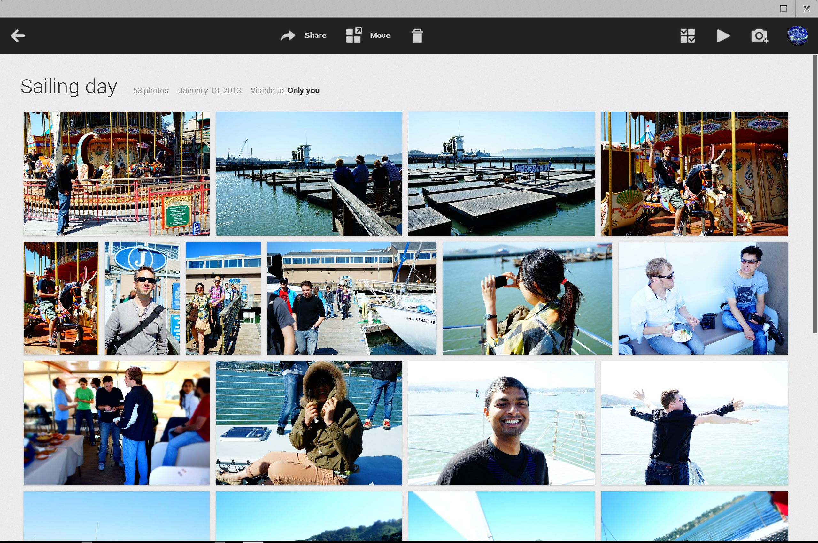Screen dimensions: 818x543
Task: Open marina photo with Europa boat
Action: coord(352,298)
